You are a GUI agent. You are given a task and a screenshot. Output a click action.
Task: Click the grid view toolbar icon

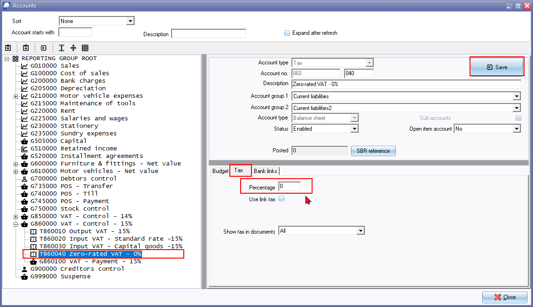tap(85, 48)
